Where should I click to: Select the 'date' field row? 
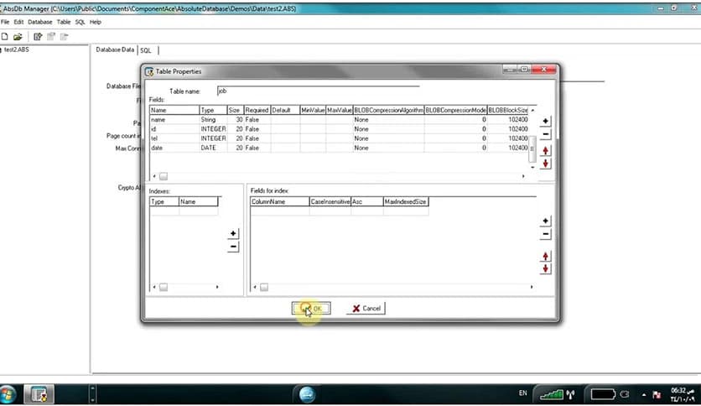pos(339,148)
